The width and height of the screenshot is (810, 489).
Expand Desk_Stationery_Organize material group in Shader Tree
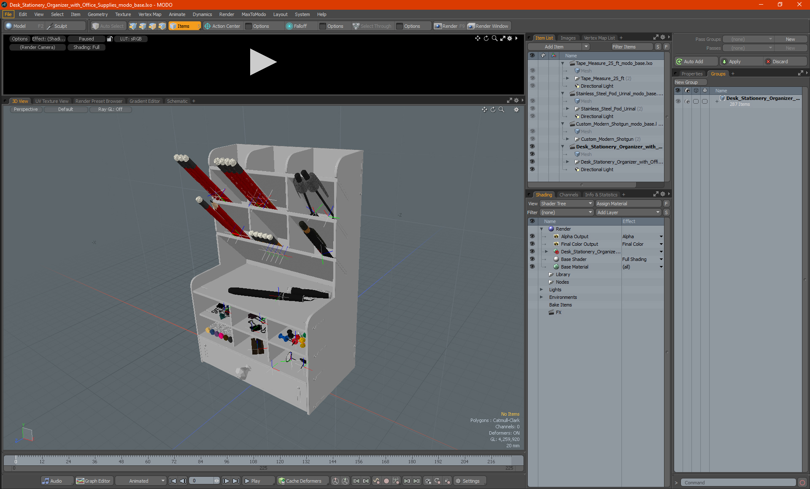pos(547,252)
